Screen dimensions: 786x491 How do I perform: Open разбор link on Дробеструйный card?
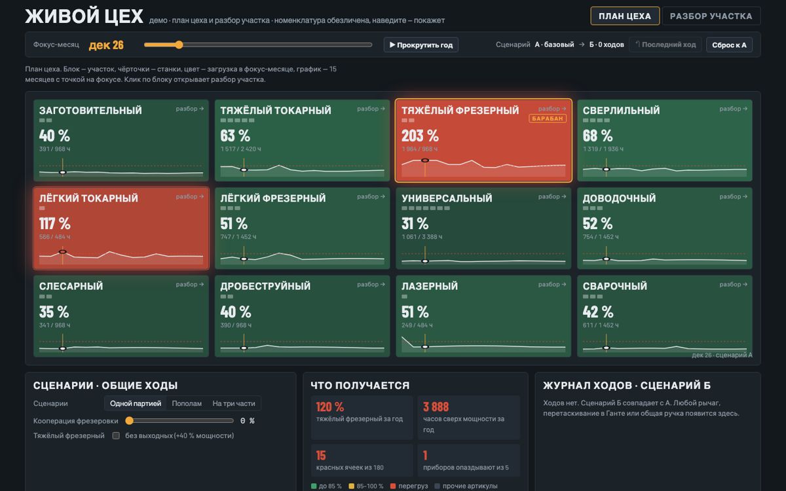pyautogui.click(x=371, y=284)
